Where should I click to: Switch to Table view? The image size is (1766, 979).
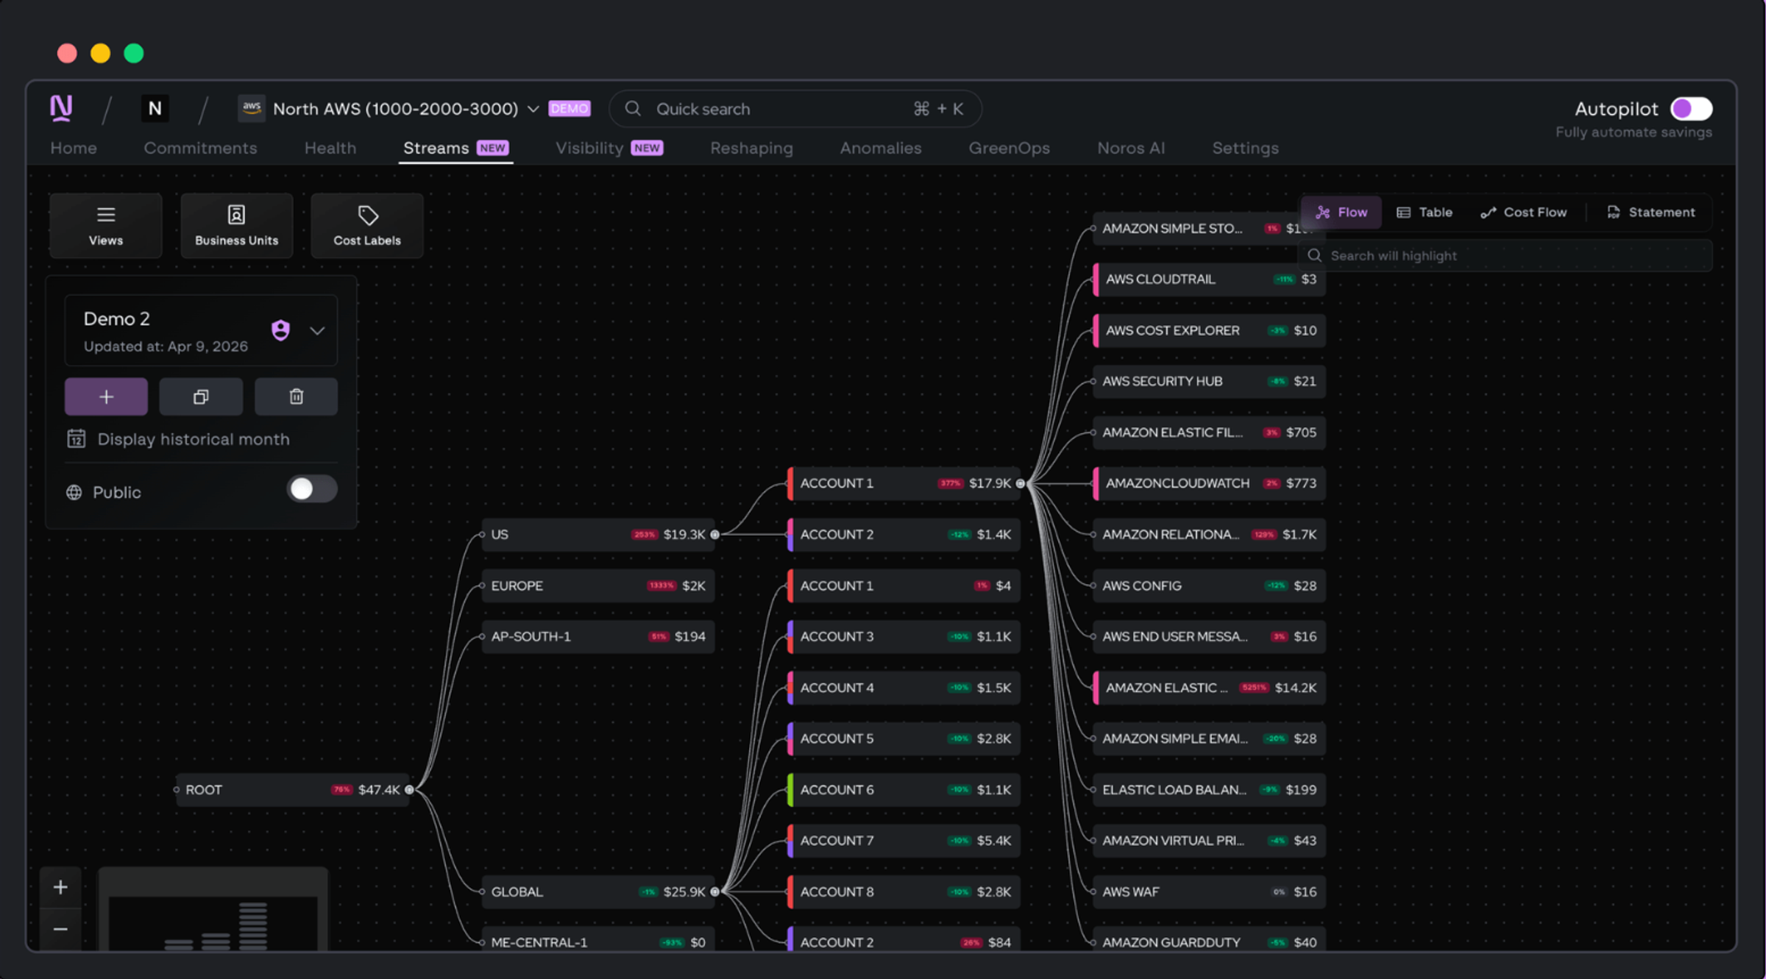coord(1425,212)
